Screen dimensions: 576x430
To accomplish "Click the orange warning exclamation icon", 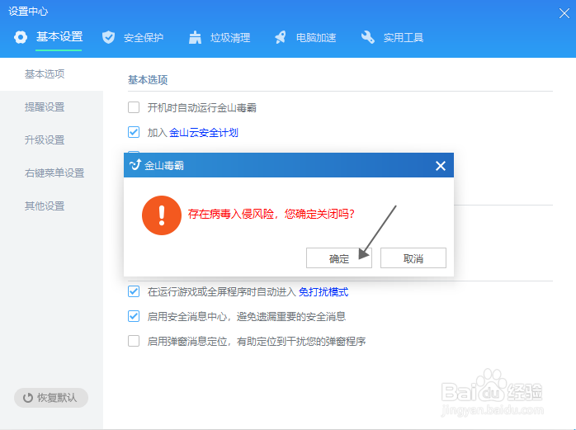I will point(162,215).
